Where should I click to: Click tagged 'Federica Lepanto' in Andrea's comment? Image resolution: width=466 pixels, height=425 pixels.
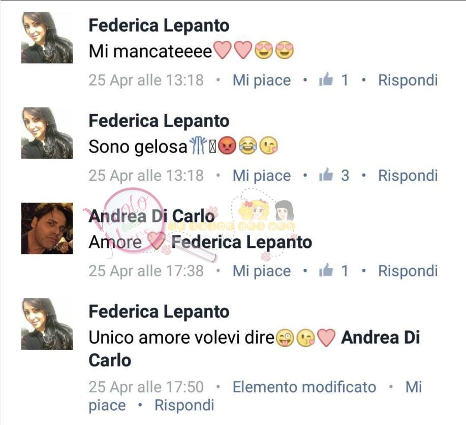[x=241, y=242]
